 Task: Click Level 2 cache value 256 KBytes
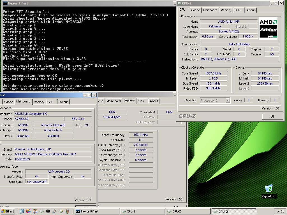coord(265,83)
